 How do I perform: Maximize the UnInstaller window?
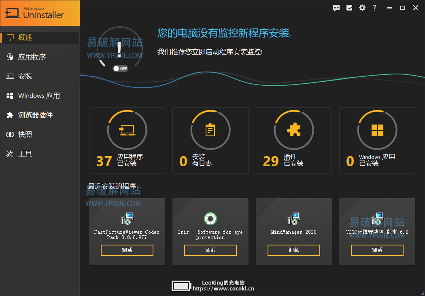pyautogui.click(x=403, y=8)
